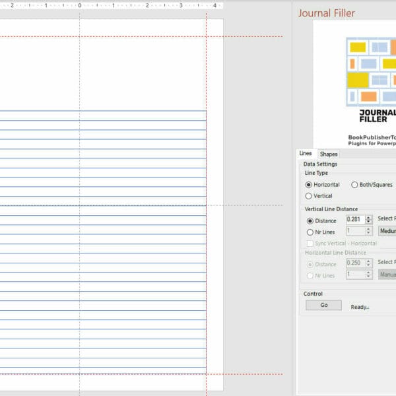Screen dimensions: 396x396
Task: Click the 0.281 distance value field
Action: (355, 220)
